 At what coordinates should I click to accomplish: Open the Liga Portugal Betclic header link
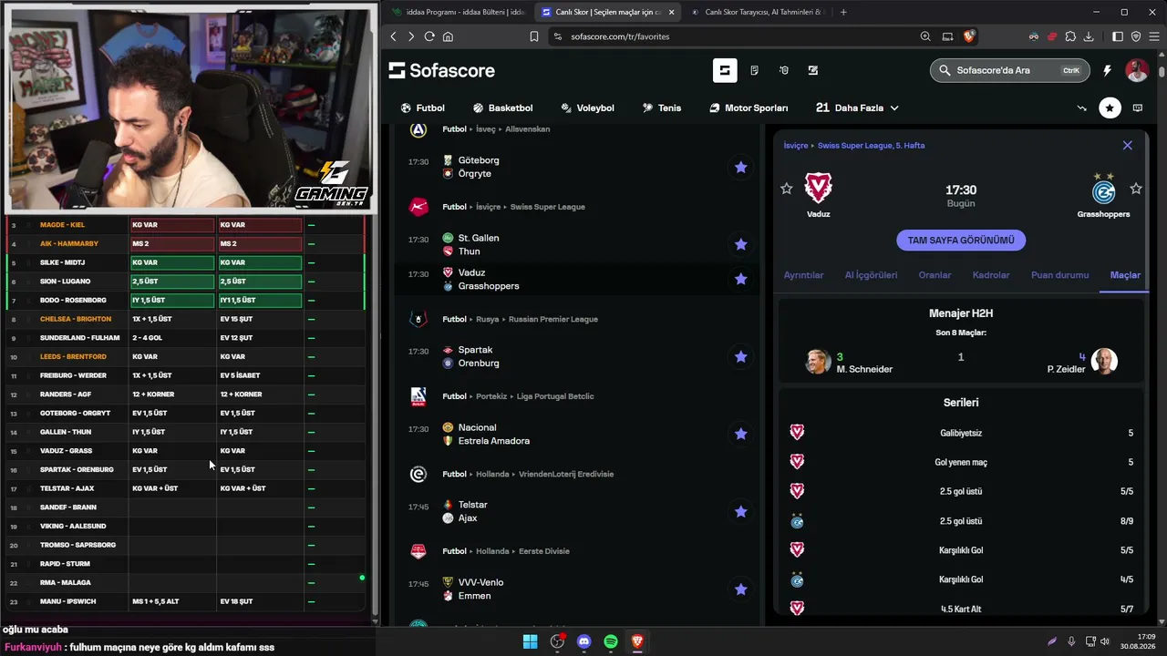(x=555, y=396)
